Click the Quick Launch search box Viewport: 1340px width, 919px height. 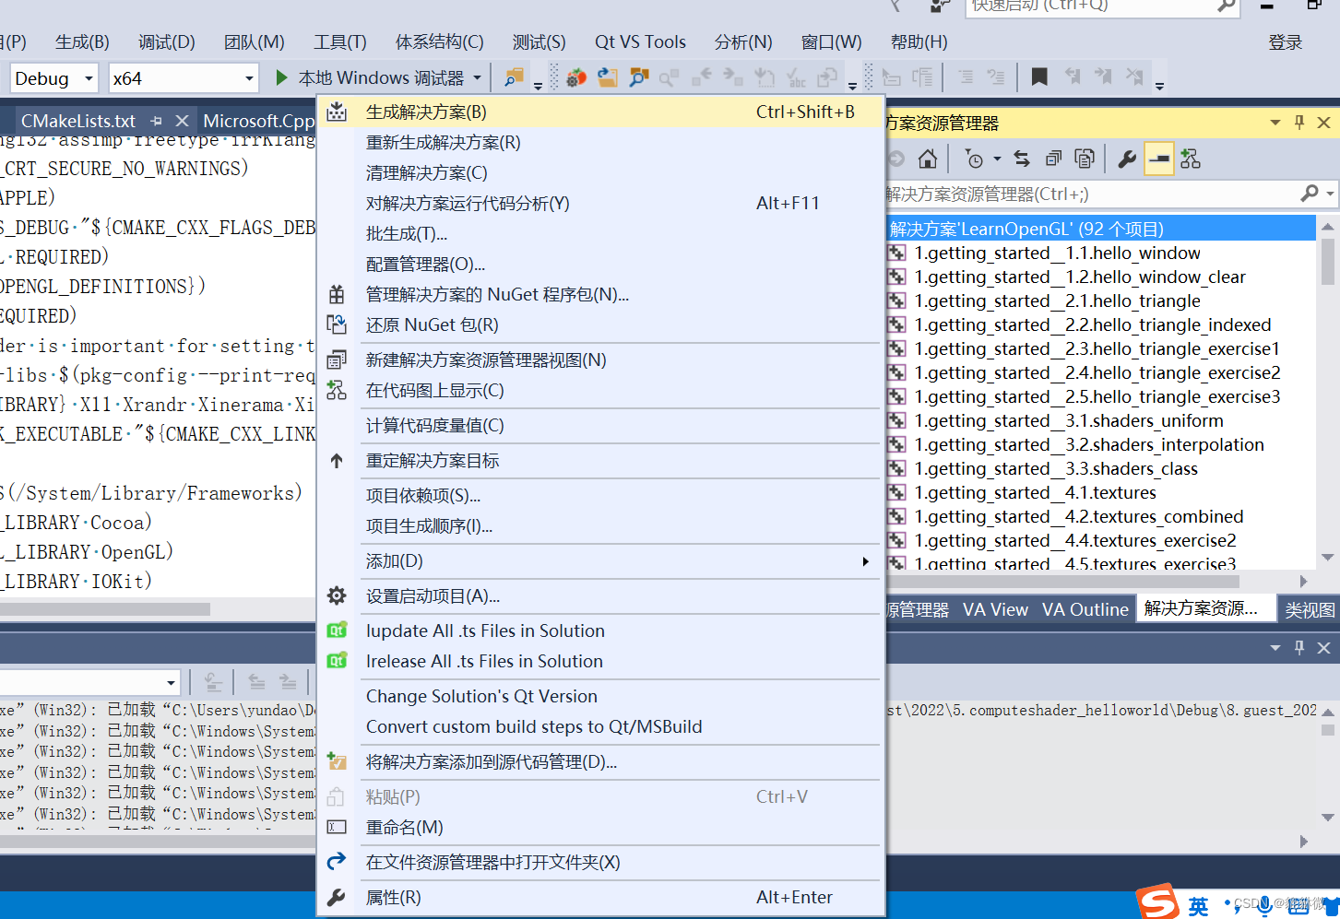1102,6
